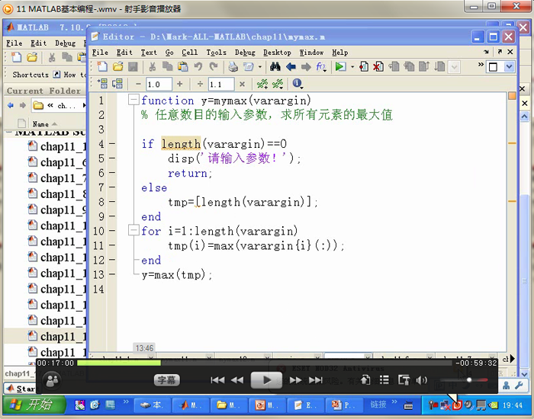Open Editor File menu
534x419 pixels.
(x=100, y=53)
